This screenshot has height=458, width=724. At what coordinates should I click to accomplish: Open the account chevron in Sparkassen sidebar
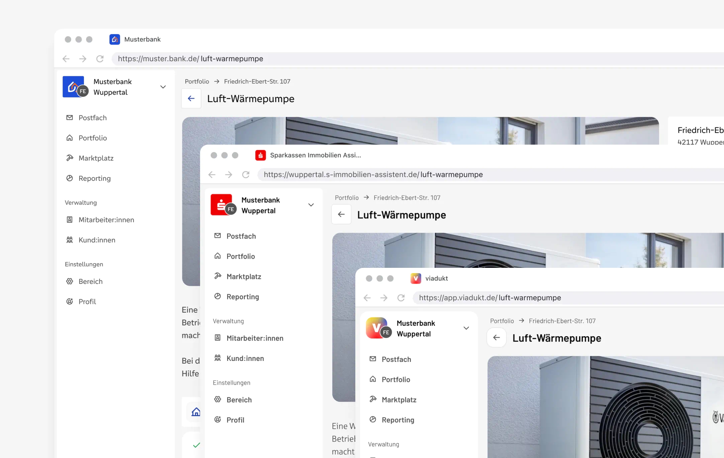[x=311, y=205]
